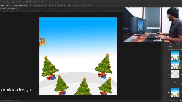Open the New adjustment layer icon
This screenshot has width=182, height=102.
coord(180,100)
